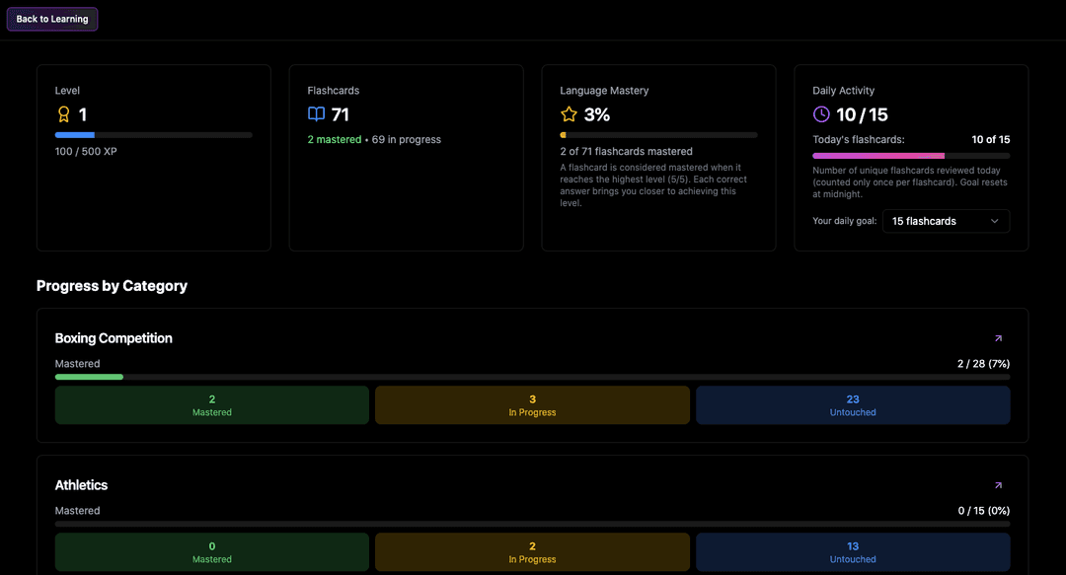The width and height of the screenshot is (1066, 575).
Task: Click the Flashcards book icon
Action: click(x=316, y=114)
